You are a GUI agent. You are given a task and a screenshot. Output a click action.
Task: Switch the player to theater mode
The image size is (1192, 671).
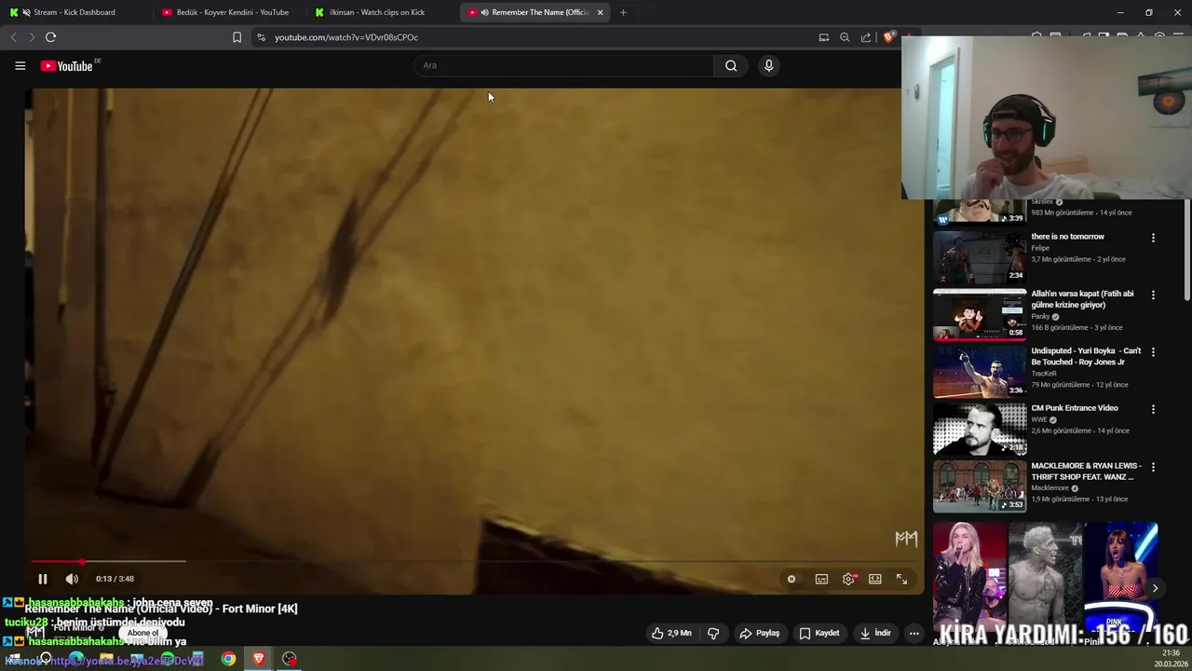tap(875, 579)
